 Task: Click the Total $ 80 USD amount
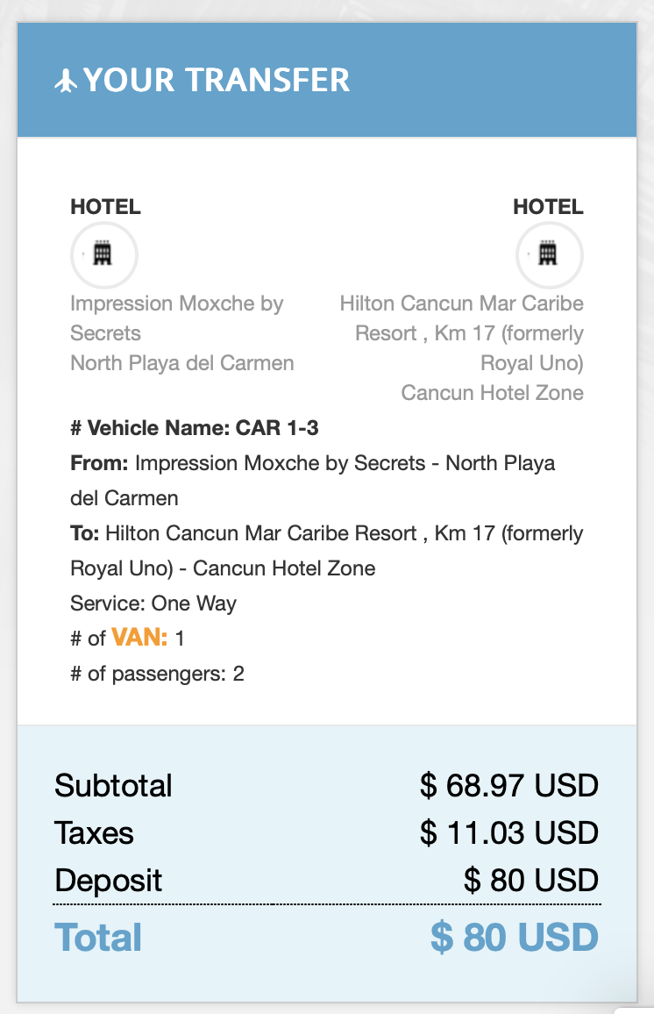click(515, 937)
